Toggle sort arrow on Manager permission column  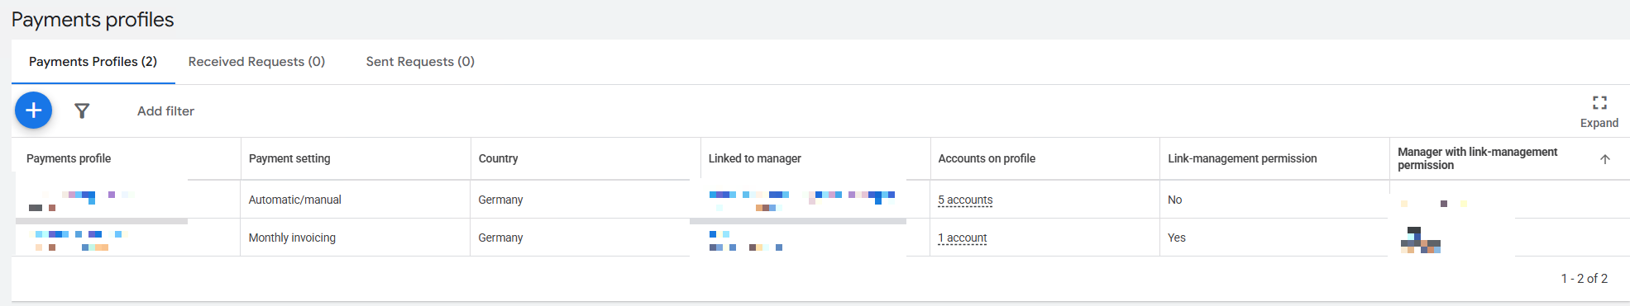click(x=1604, y=159)
